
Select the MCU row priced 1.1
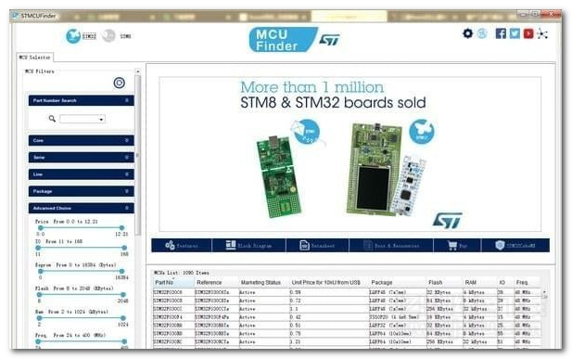pos(347,309)
